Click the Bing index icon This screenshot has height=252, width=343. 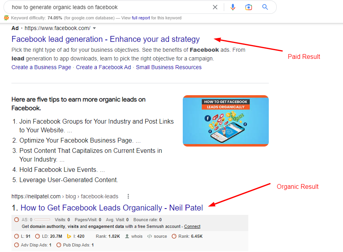69,236
